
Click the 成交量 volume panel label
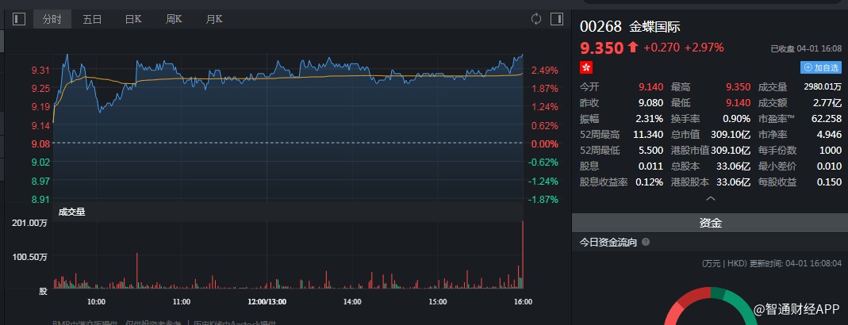71,212
